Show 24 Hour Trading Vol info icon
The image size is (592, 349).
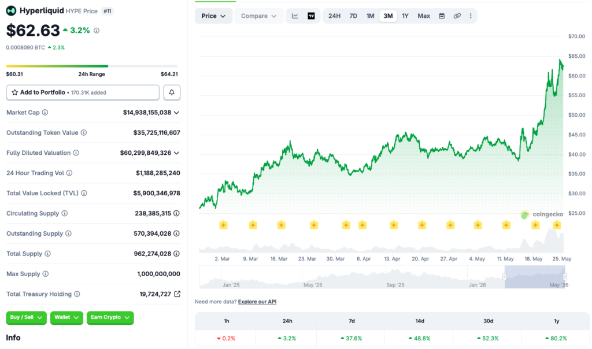click(69, 173)
